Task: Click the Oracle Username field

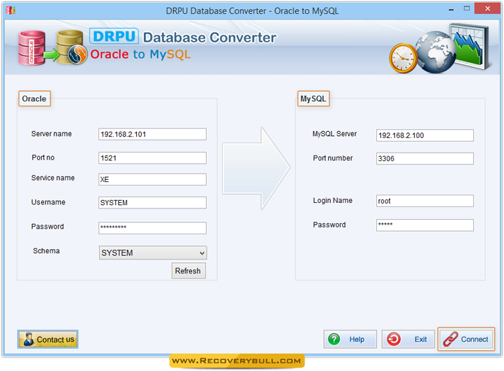Action: (152, 203)
